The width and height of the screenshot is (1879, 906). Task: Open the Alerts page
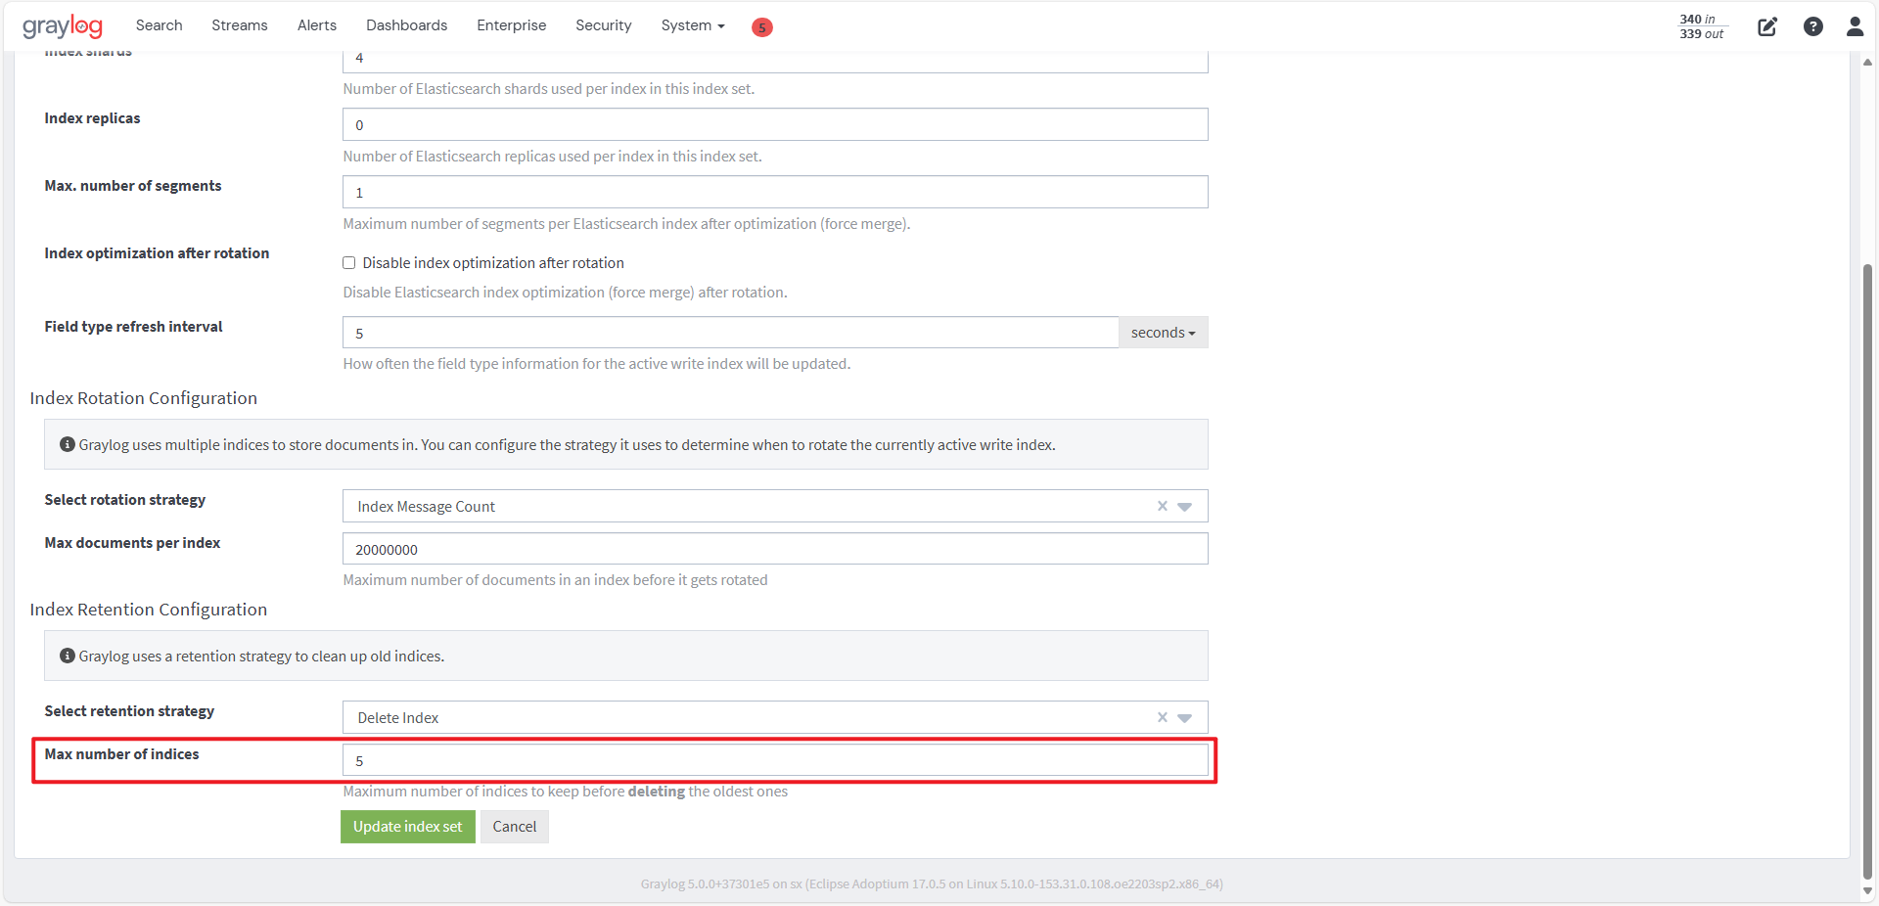[317, 25]
